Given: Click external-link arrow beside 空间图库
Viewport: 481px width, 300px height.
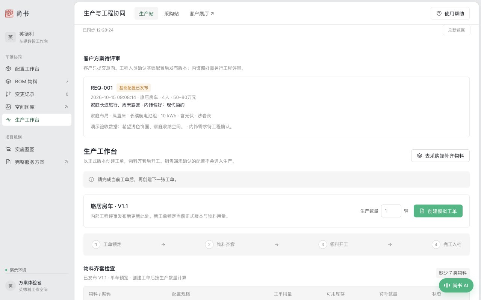Looking at the screenshot, I should [66, 107].
